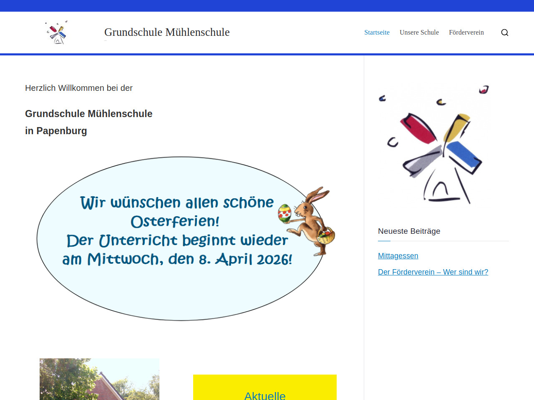Navigate to the Förderverein menu item
The image size is (534, 400).
coord(466,32)
